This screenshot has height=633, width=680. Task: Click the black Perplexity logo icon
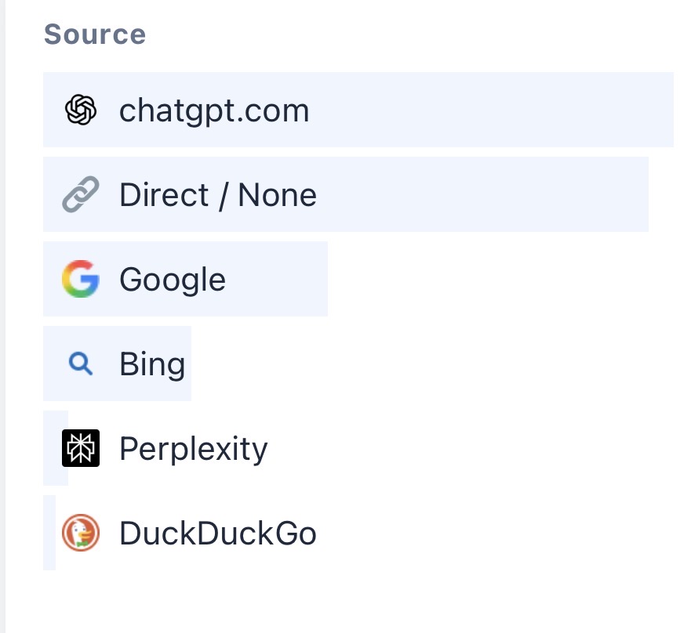pos(81,448)
